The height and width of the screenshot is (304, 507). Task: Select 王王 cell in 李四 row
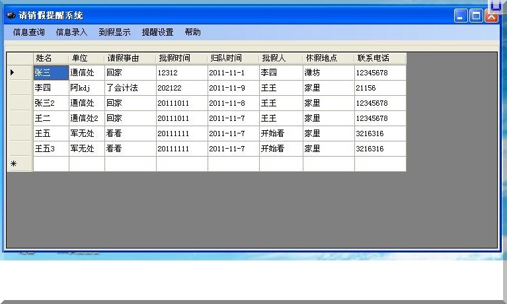tap(281, 88)
